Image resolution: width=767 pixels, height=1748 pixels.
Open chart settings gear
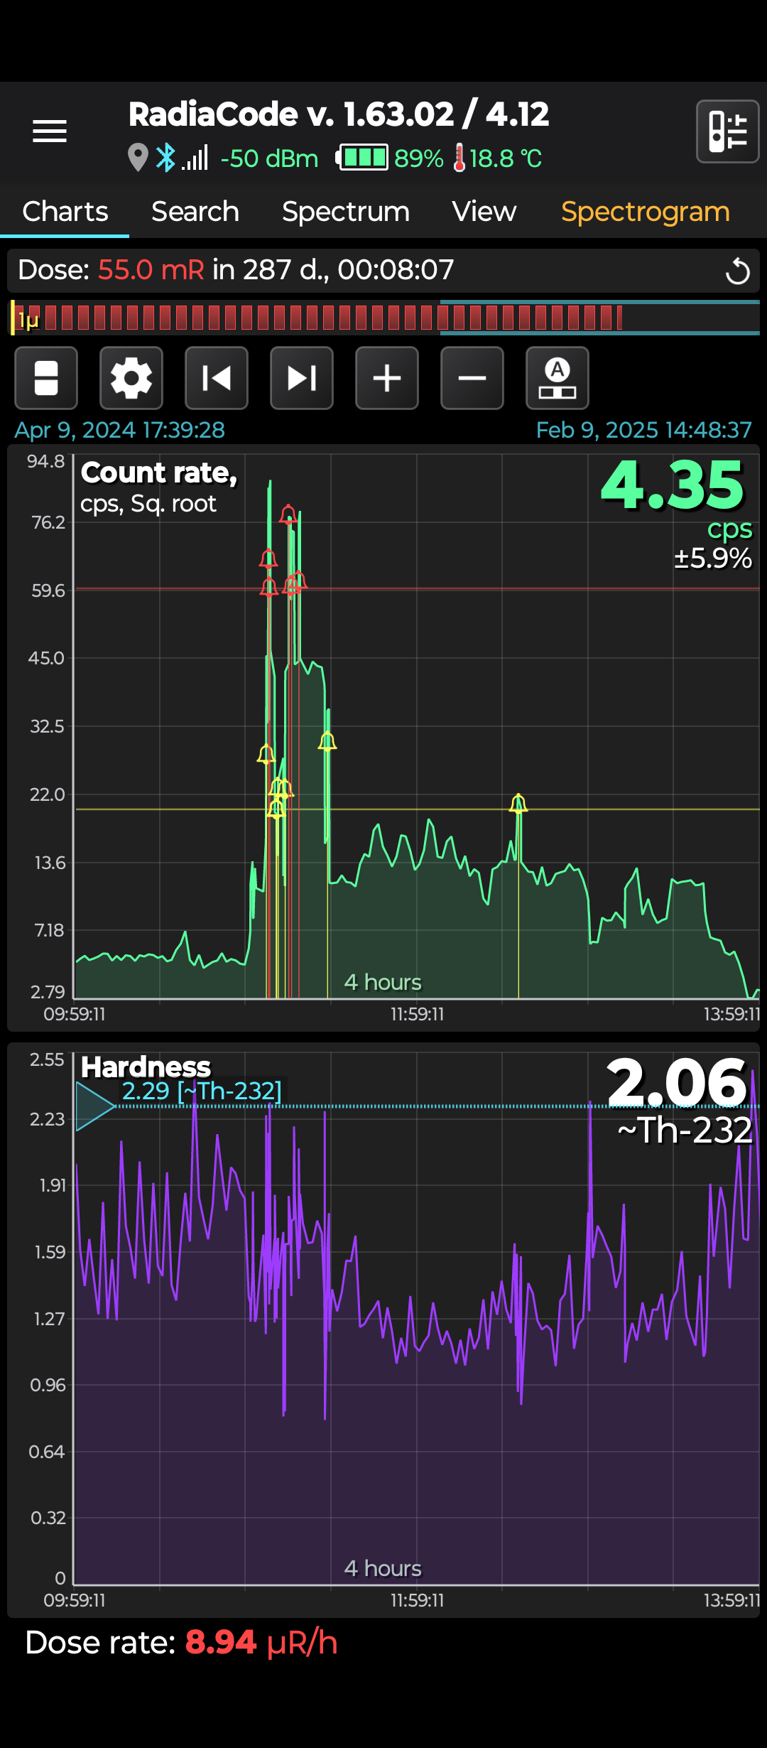[131, 378]
